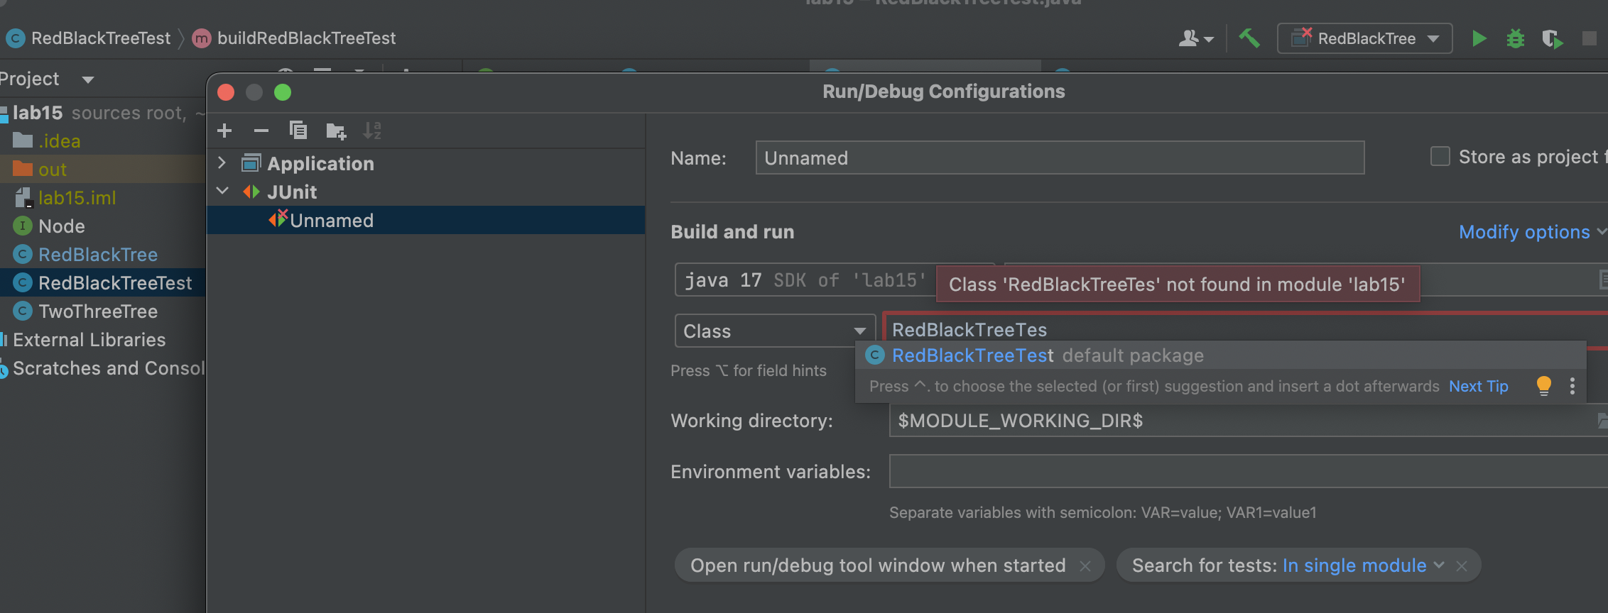Select RedBlackTreeTest suggestion from autocomplete list

click(x=972, y=355)
